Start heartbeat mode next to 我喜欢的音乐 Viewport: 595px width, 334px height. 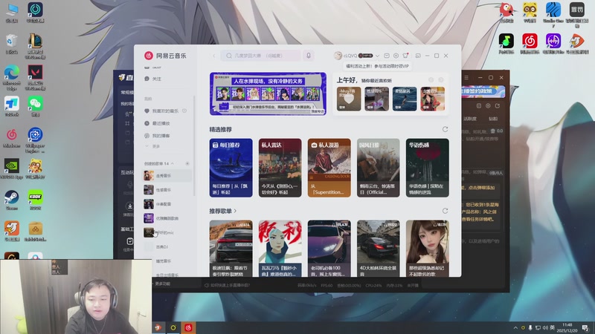pos(184,111)
